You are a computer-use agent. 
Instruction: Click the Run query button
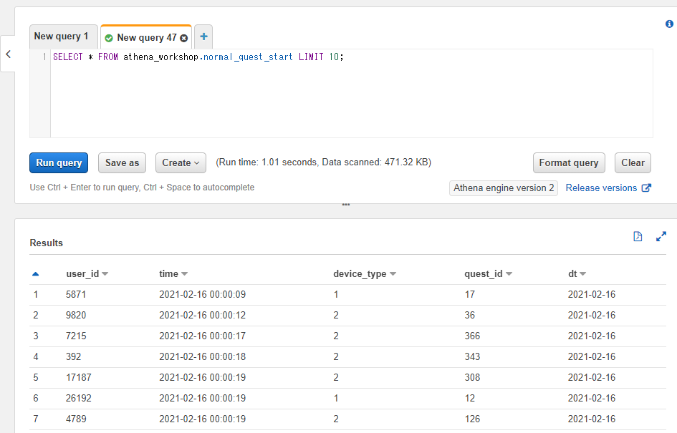coord(59,162)
